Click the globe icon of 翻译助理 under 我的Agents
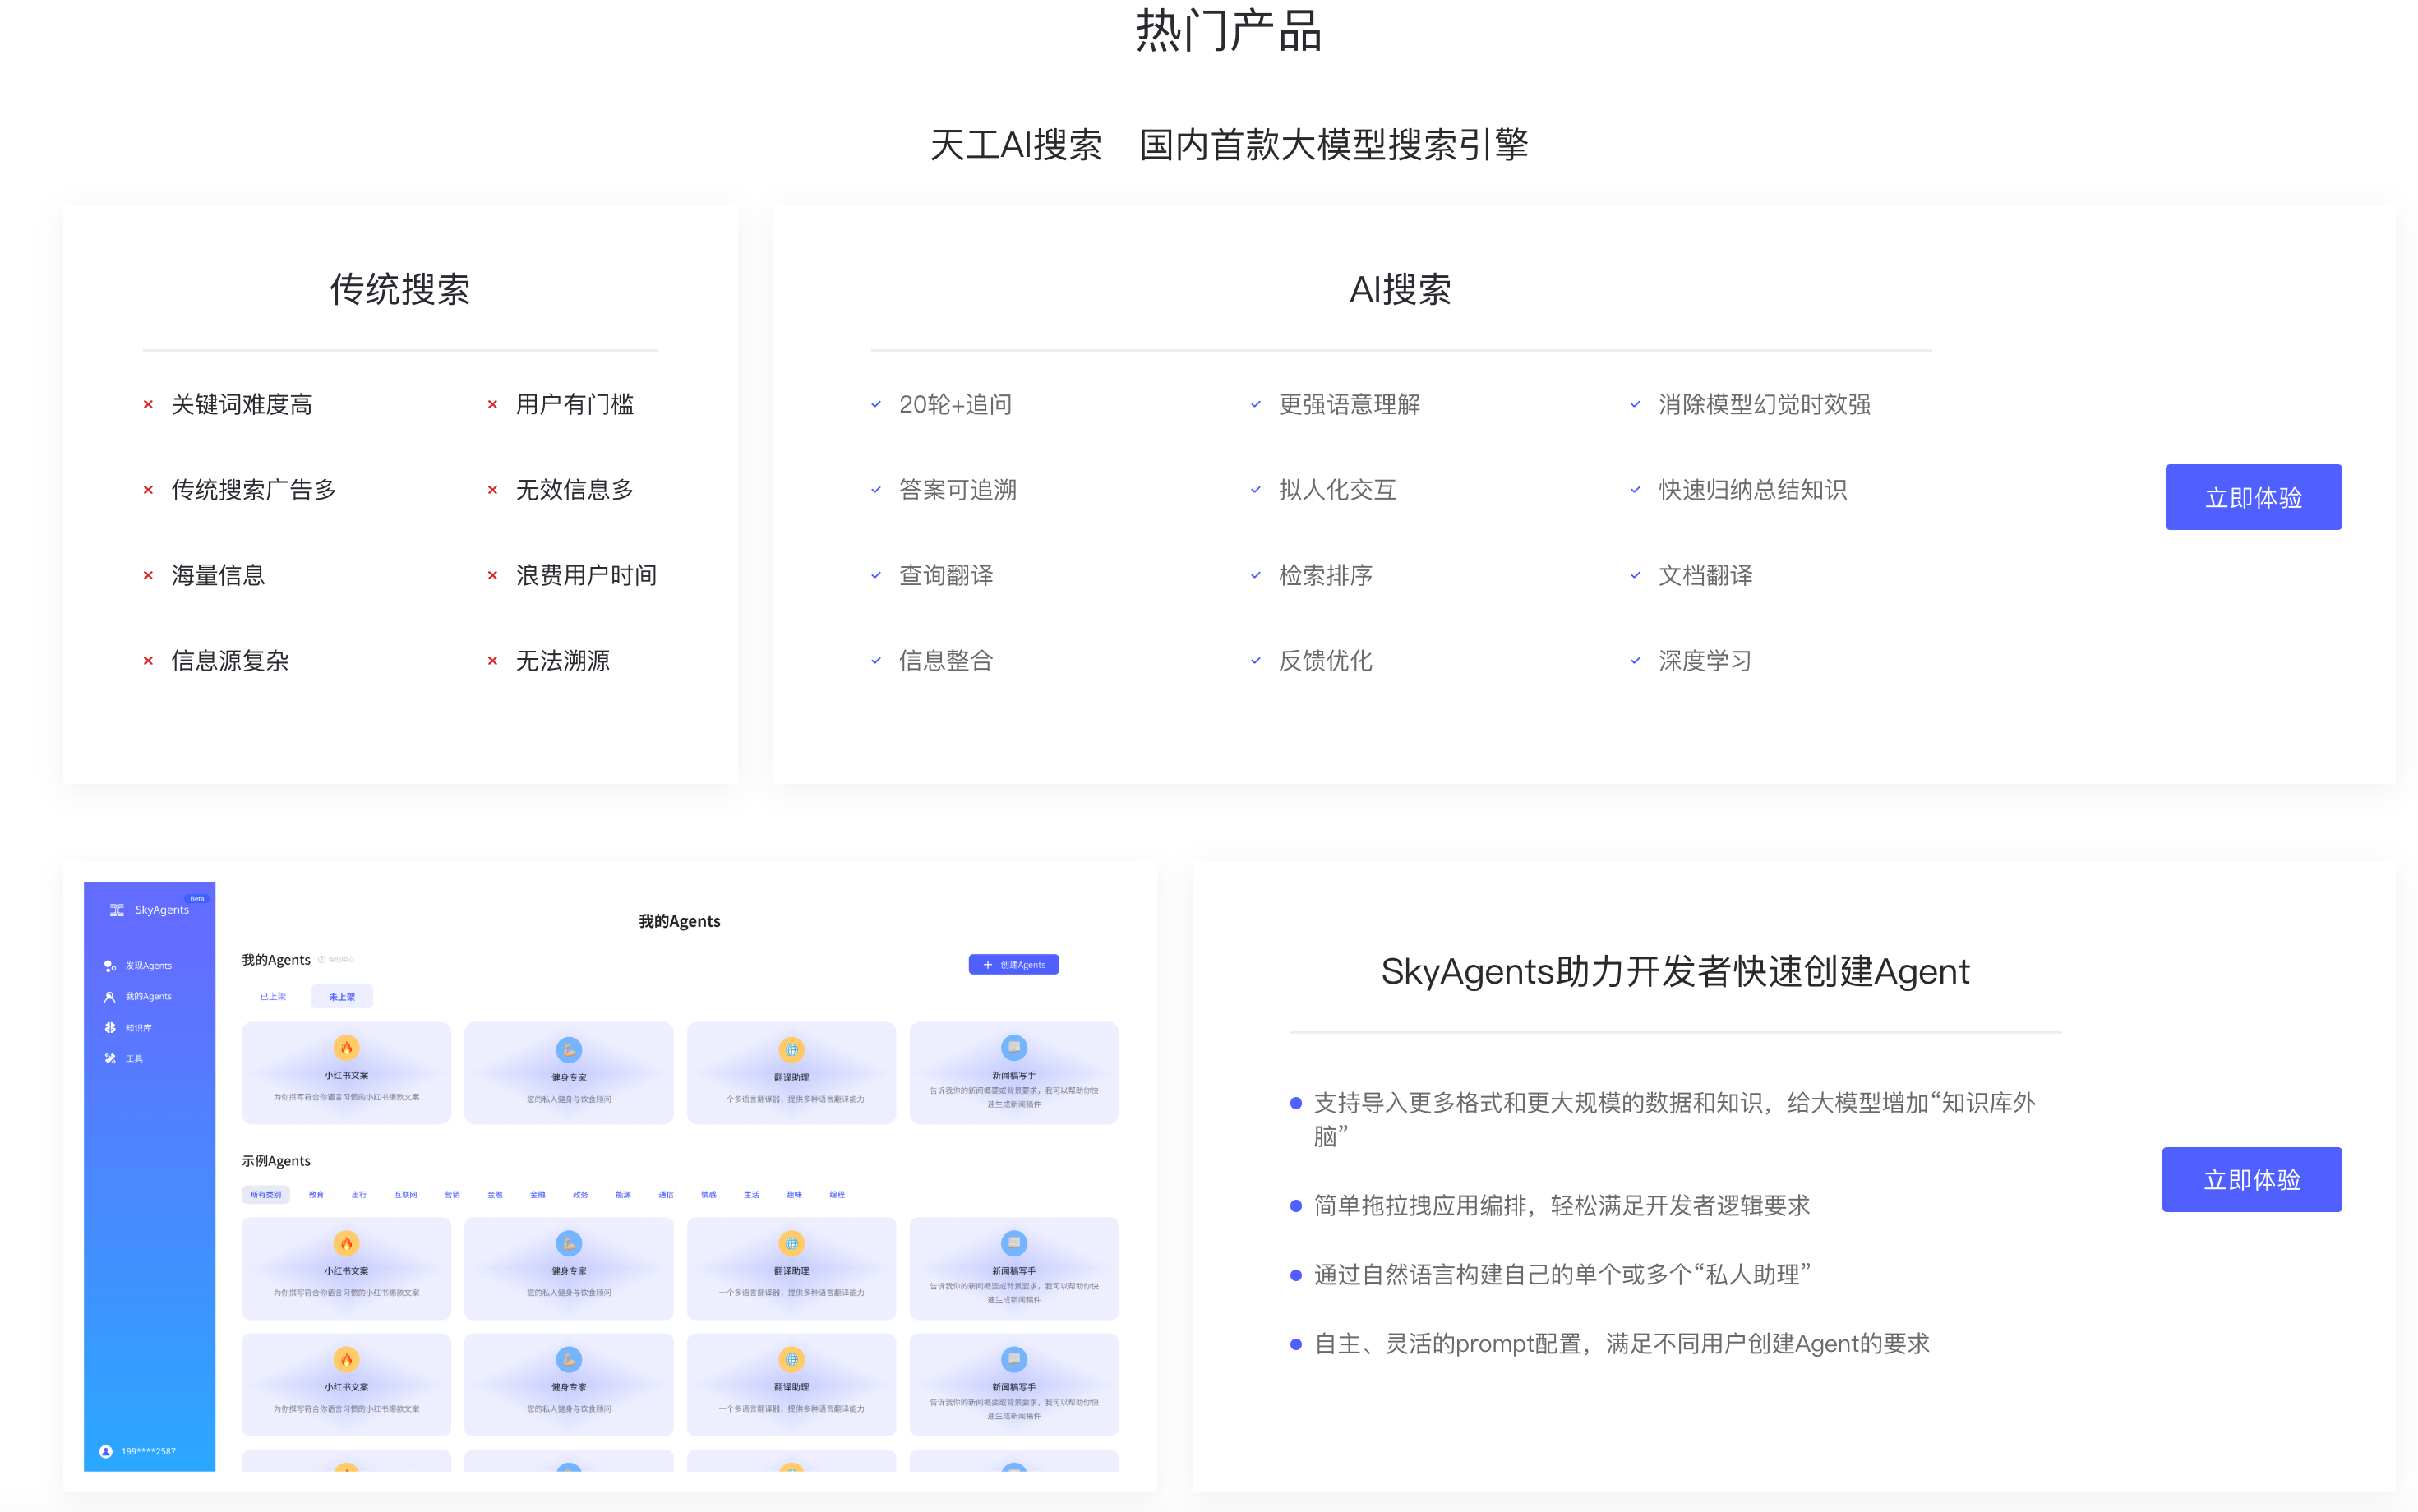The width and height of the screenshot is (2418, 1512). tap(792, 1050)
